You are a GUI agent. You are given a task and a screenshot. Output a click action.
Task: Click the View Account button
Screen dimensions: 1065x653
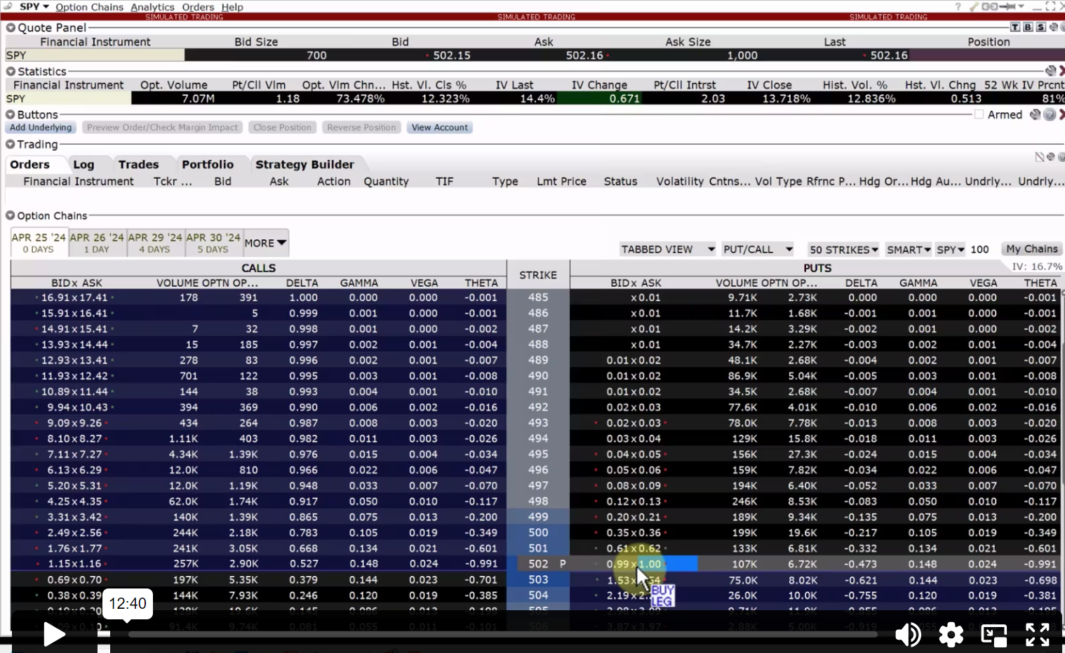coord(440,128)
